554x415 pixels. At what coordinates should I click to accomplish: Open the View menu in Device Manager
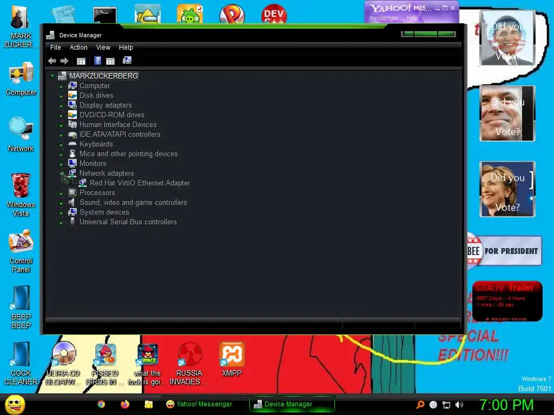[x=103, y=48]
